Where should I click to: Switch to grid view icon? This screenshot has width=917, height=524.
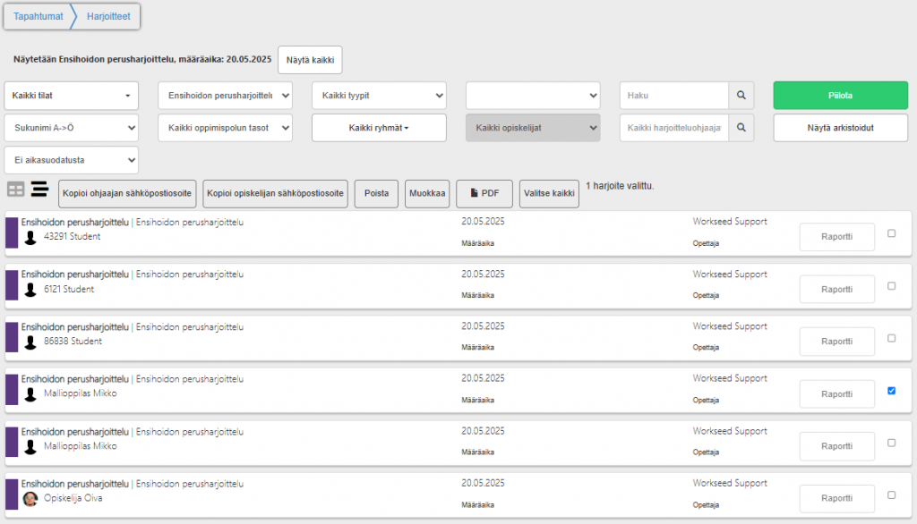[x=16, y=189]
